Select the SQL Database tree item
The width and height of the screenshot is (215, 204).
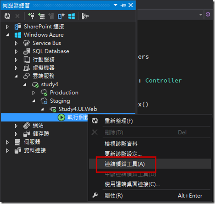pyautogui.click(x=51, y=51)
